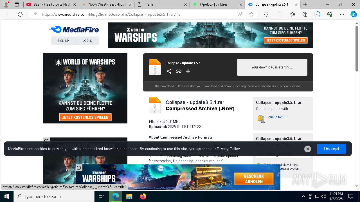Open Edge Settings and more menu
The width and height of the screenshot is (360, 202).
[x=342, y=14]
